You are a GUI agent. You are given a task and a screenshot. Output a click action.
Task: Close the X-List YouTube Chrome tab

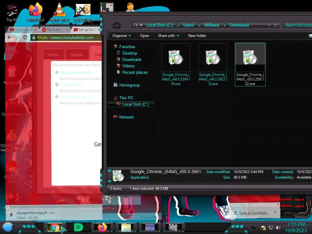click(x=36, y=30)
